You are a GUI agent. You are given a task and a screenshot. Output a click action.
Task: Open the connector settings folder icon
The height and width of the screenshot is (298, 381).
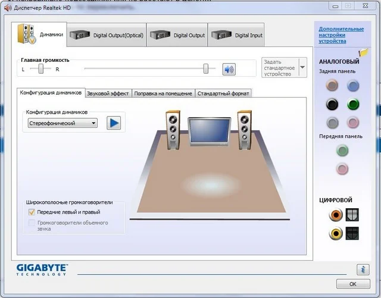(x=363, y=52)
